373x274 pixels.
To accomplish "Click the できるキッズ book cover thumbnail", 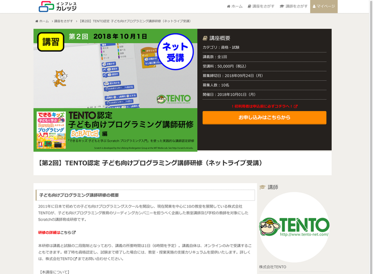I will (51, 130).
